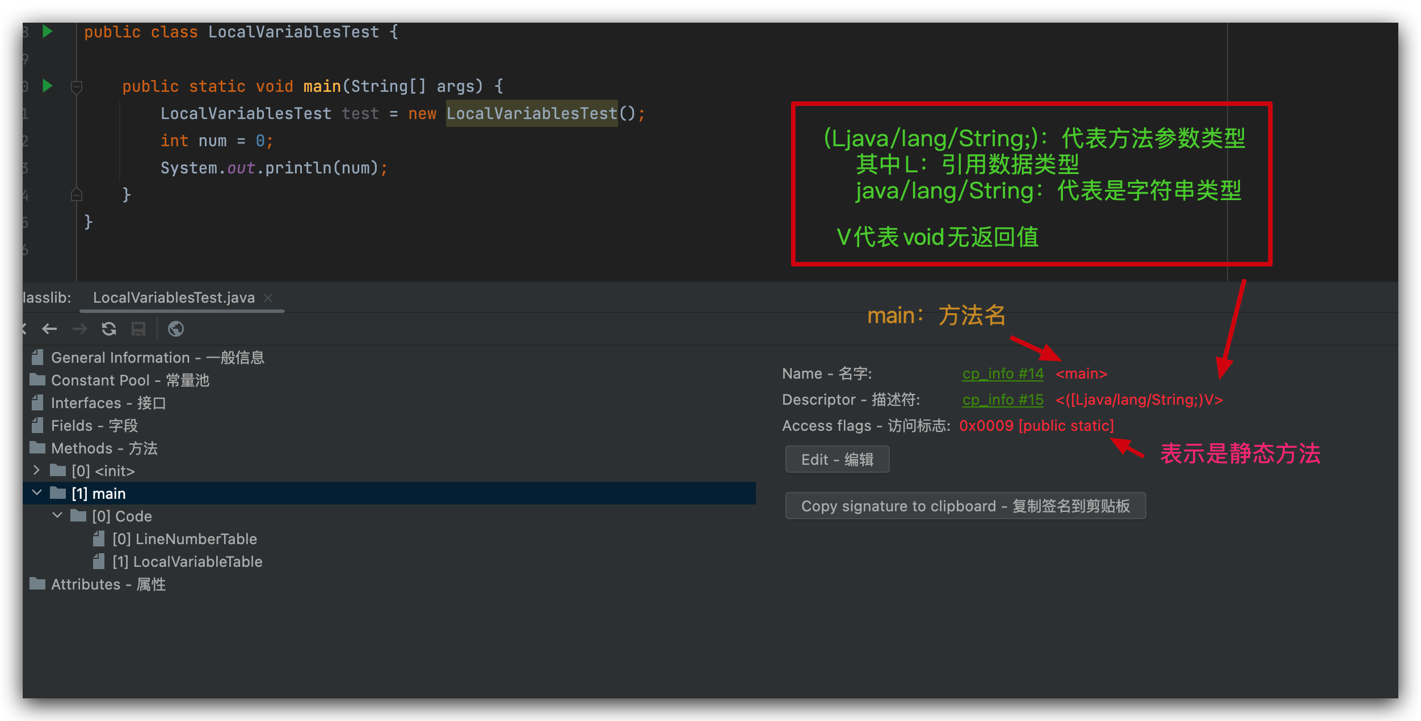The image size is (1421, 721).
Task: Click the save disk icon
Action: point(138,329)
